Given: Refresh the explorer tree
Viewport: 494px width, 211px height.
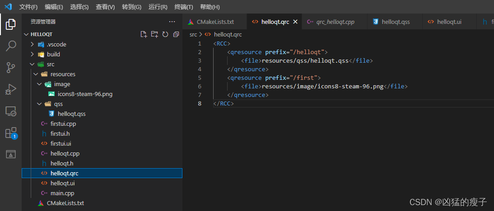Looking at the screenshot, I should tap(165, 34).
